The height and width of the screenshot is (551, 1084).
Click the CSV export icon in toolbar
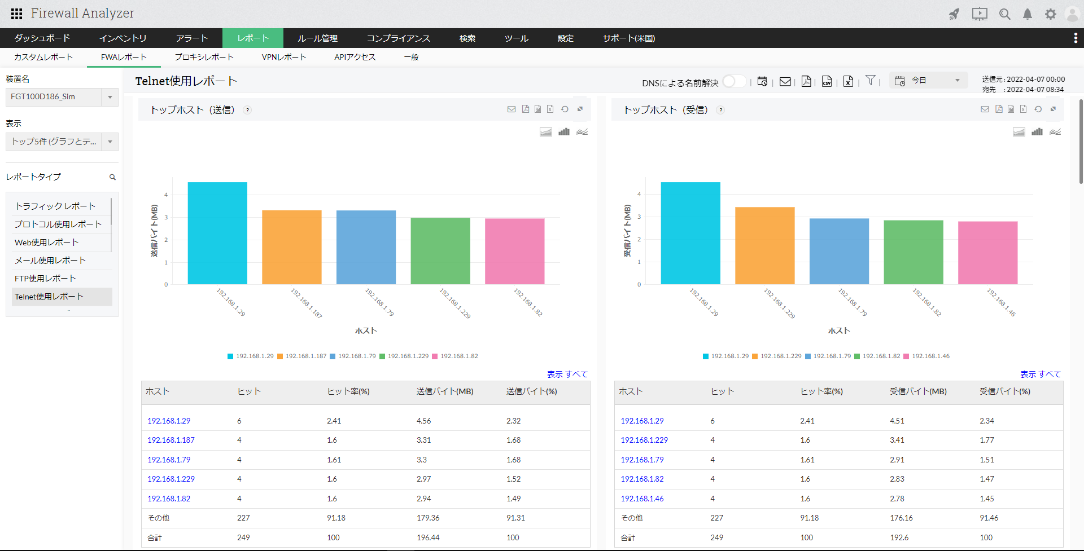pos(827,82)
